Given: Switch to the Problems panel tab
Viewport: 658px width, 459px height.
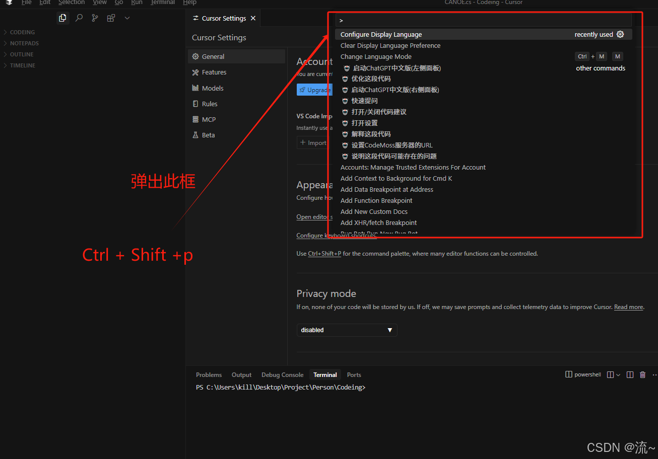Looking at the screenshot, I should (x=209, y=375).
